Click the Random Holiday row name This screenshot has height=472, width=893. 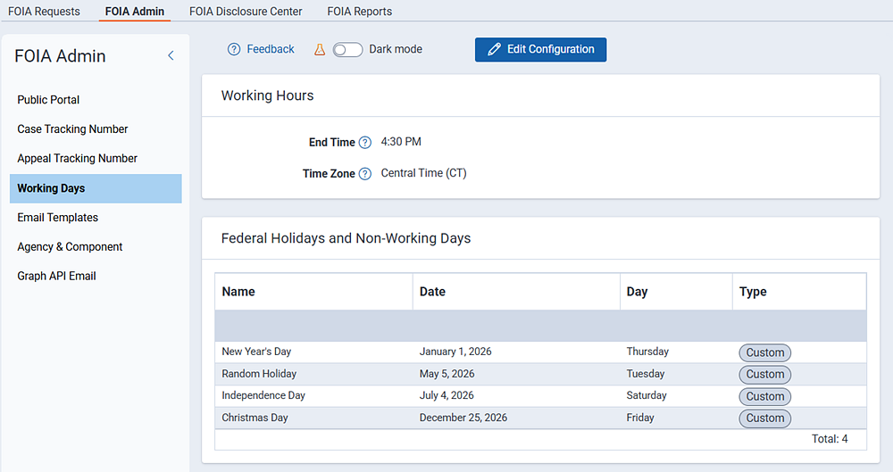point(259,374)
